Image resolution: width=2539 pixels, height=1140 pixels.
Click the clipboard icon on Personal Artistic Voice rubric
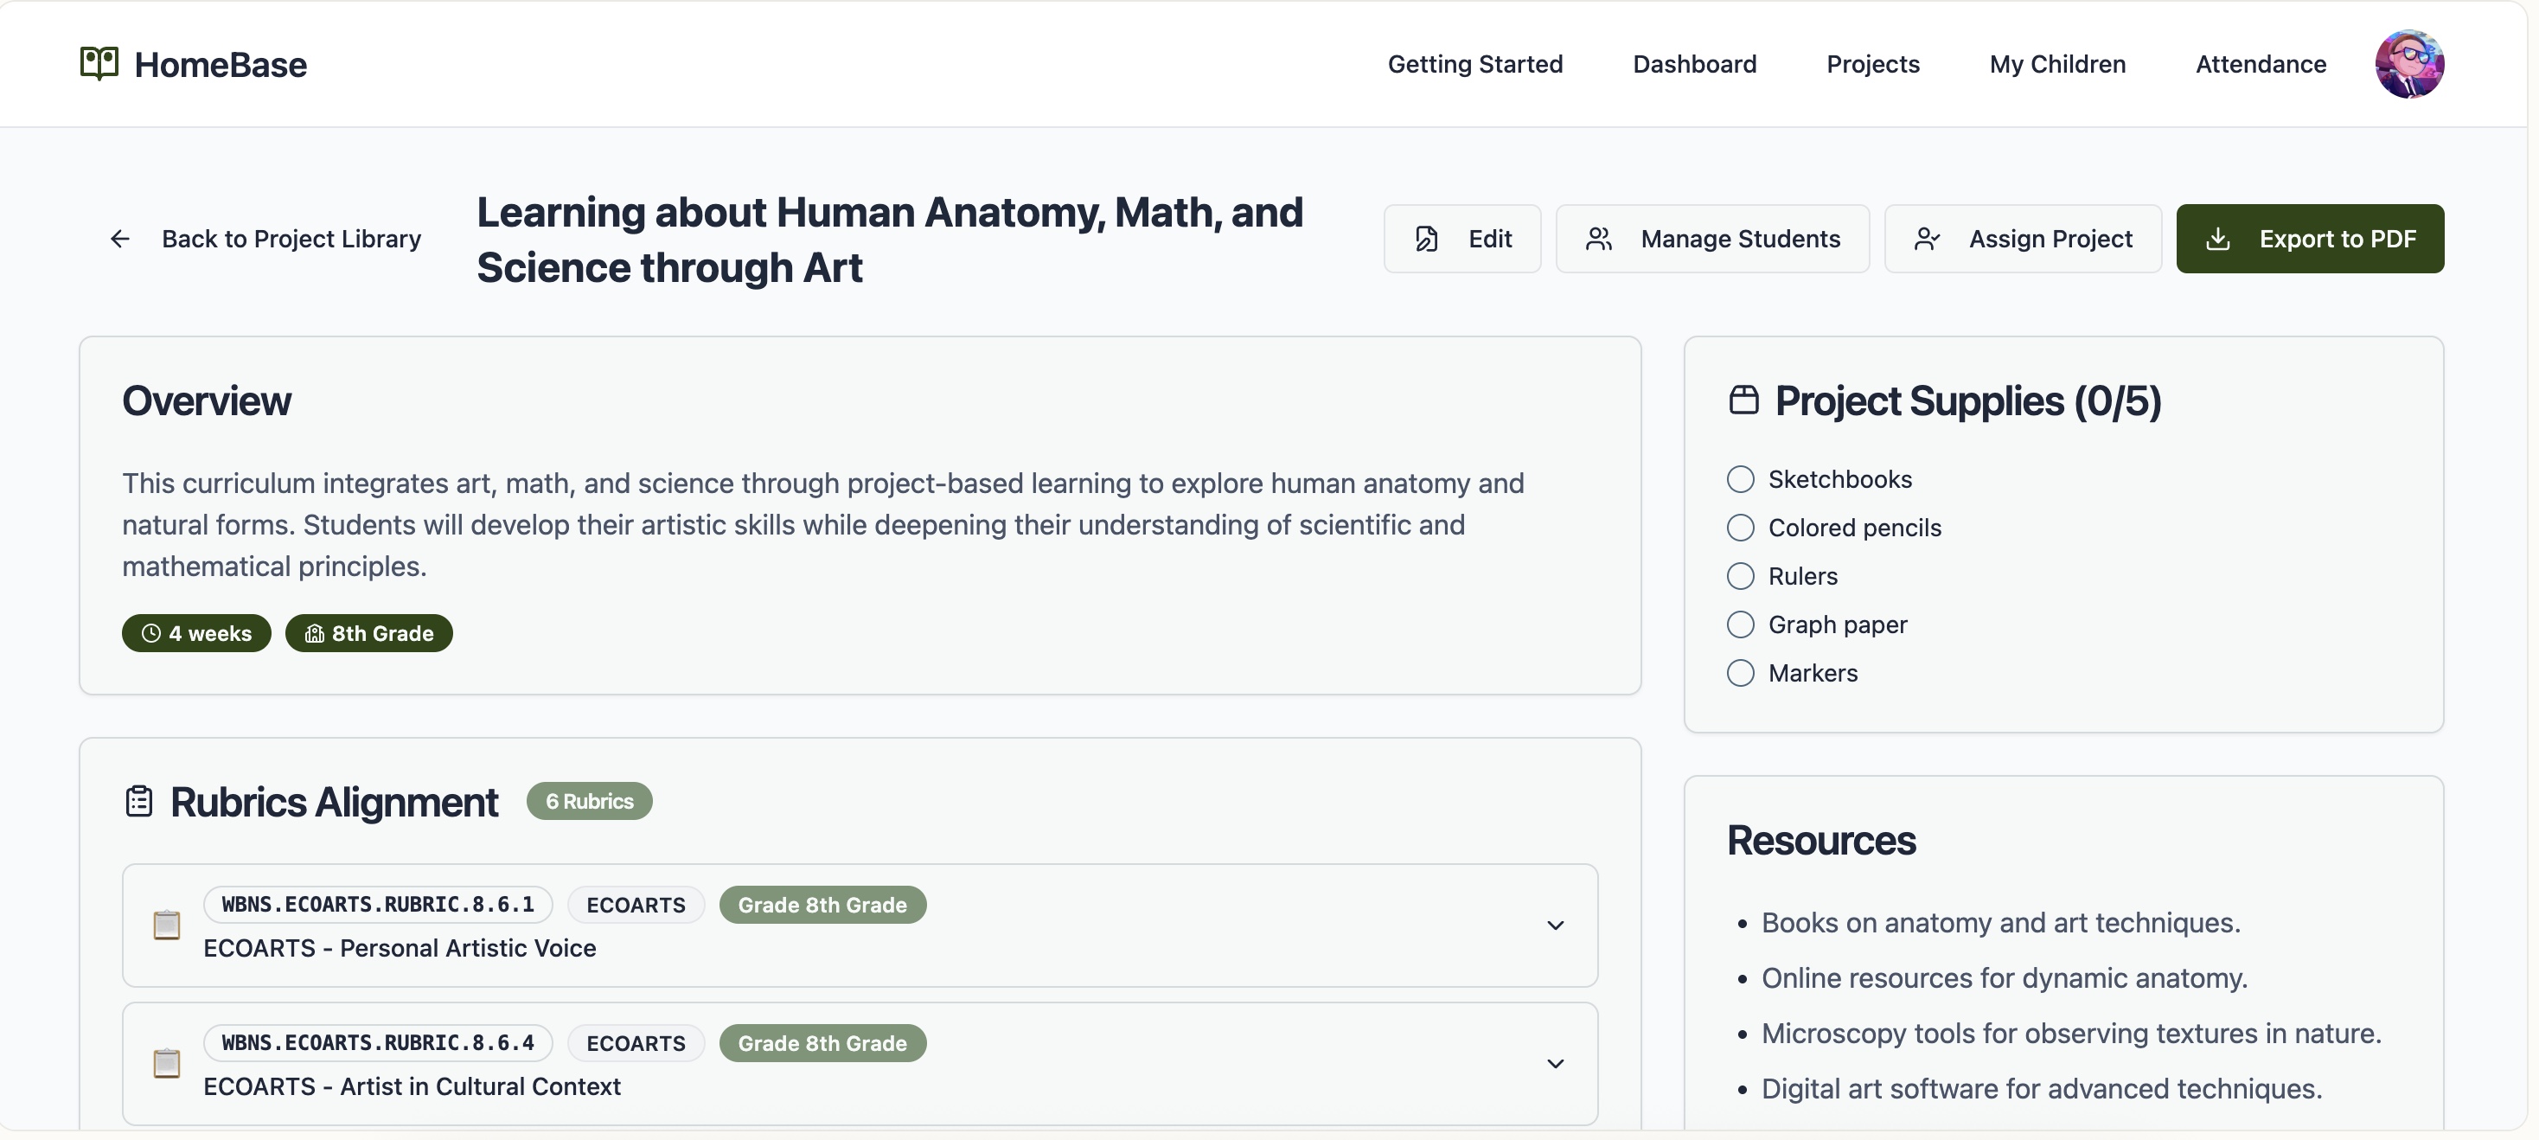[165, 925]
